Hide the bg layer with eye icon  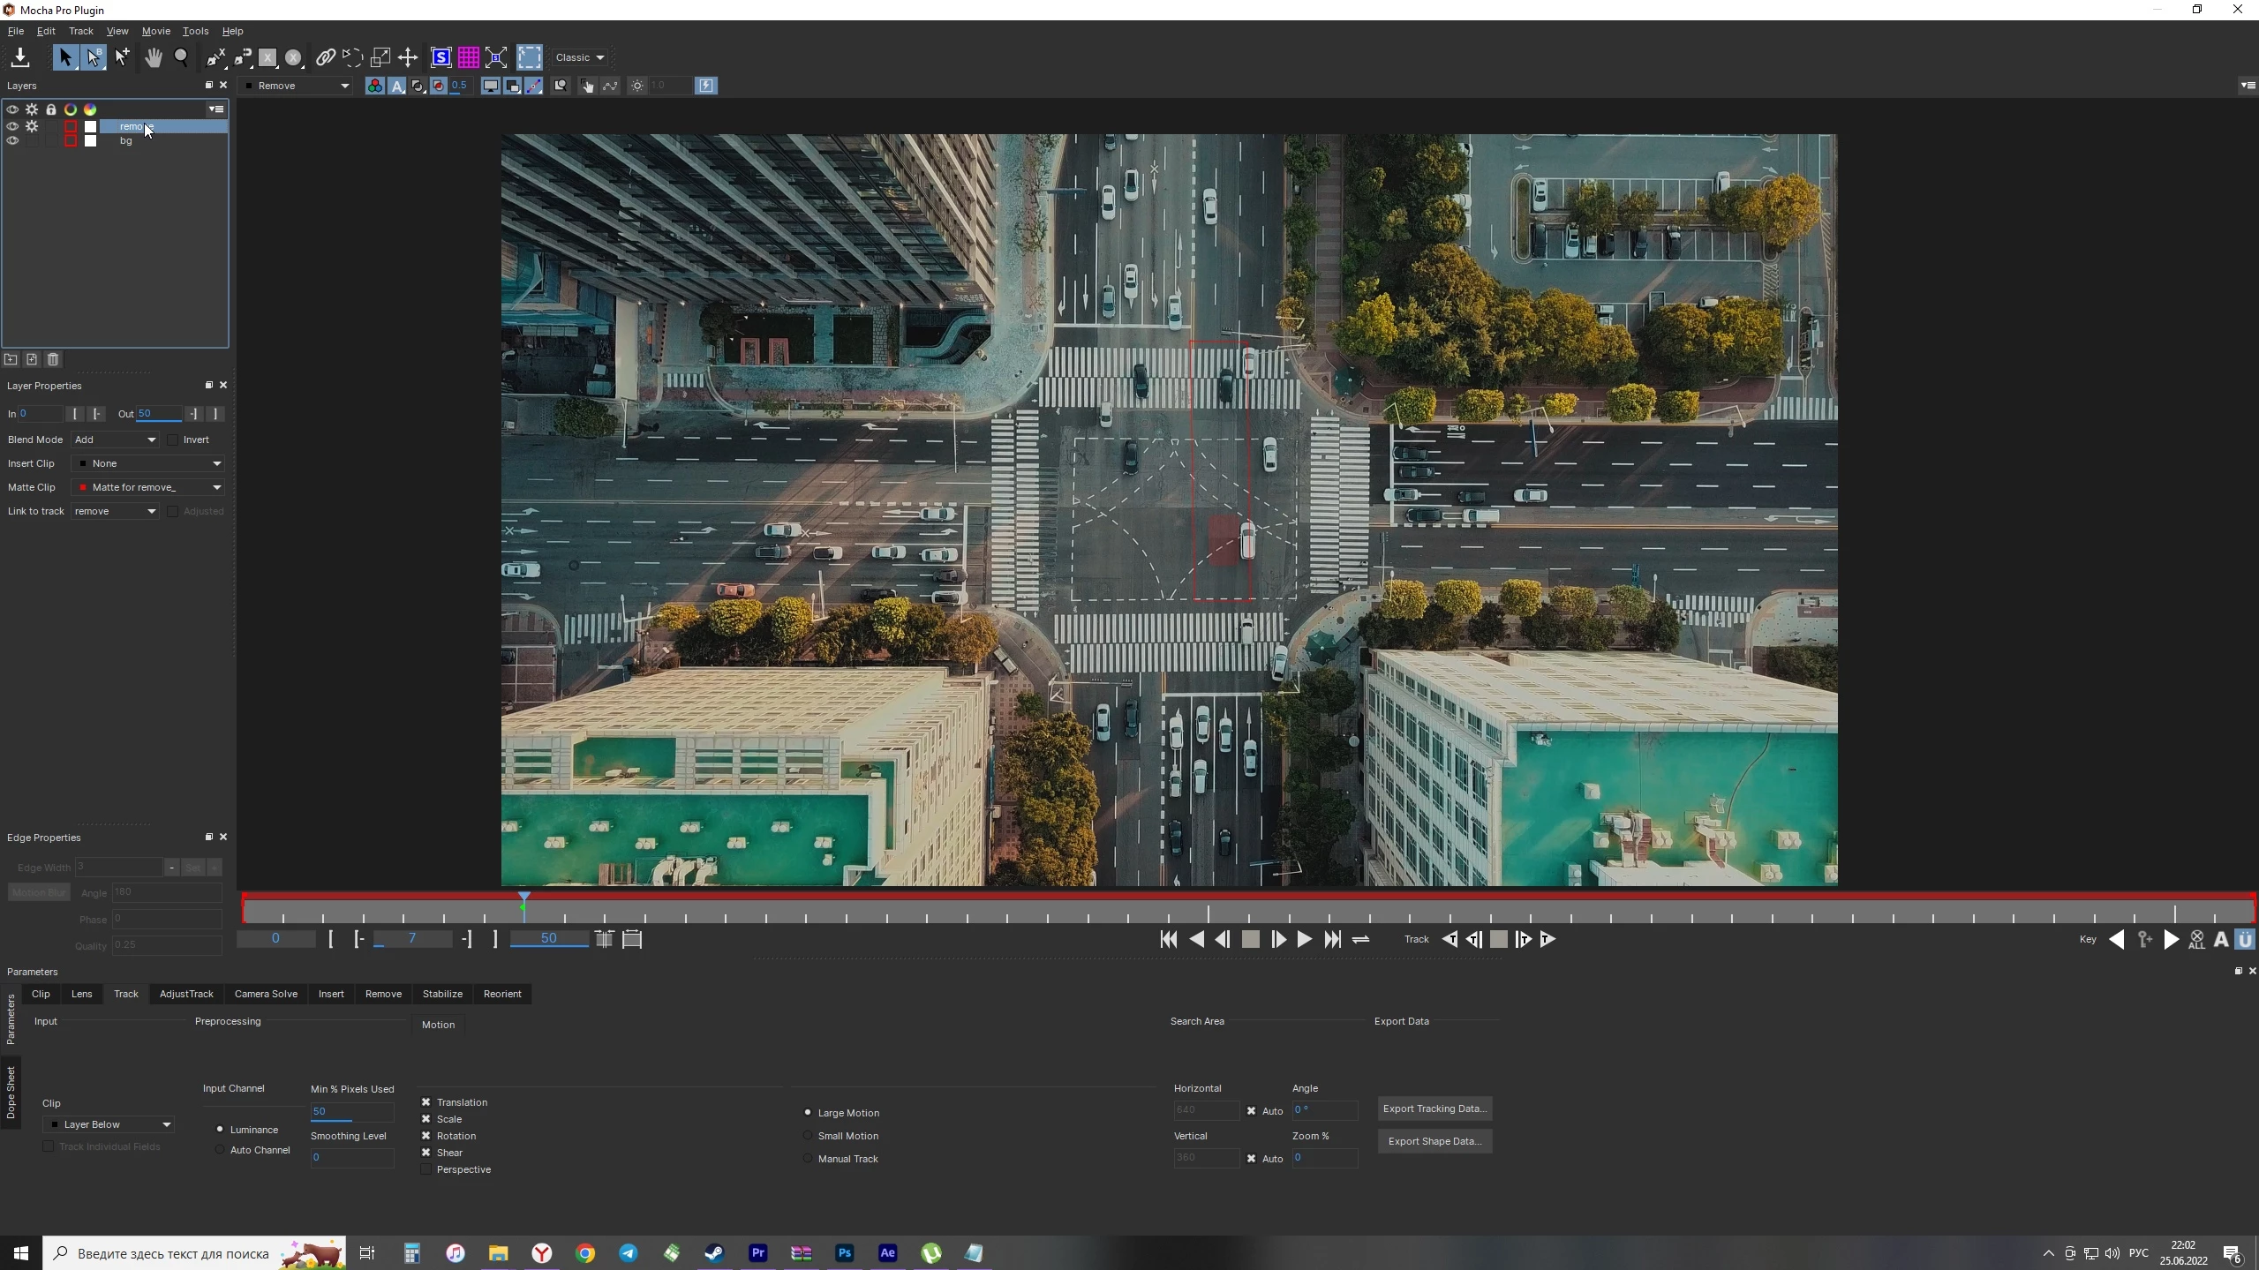12,141
